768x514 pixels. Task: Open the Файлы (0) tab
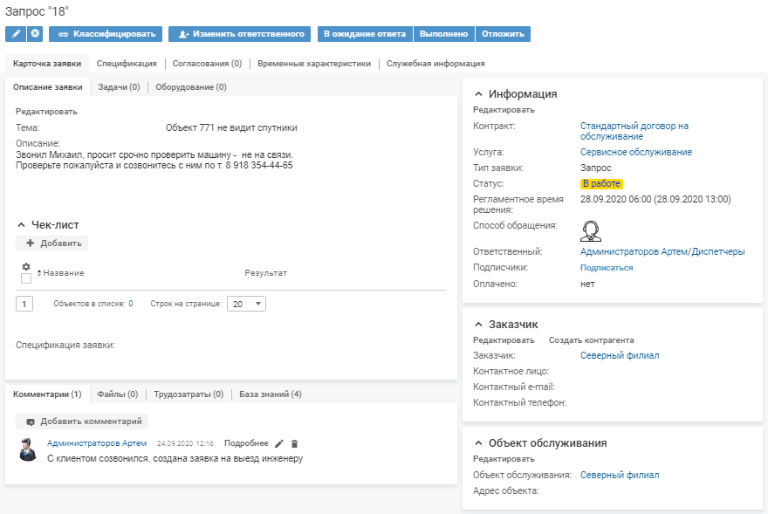point(118,394)
